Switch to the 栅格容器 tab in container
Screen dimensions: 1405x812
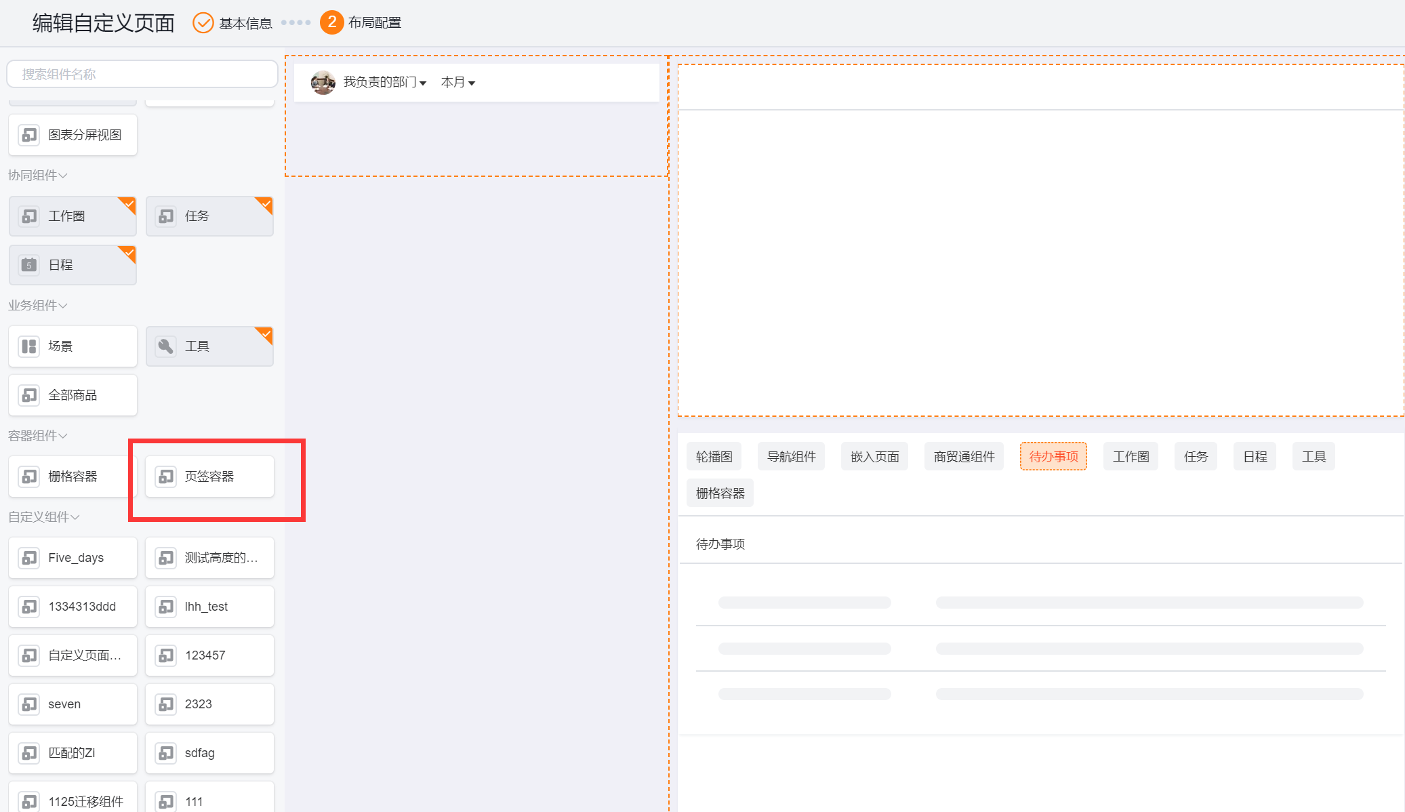tap(720, 493)
